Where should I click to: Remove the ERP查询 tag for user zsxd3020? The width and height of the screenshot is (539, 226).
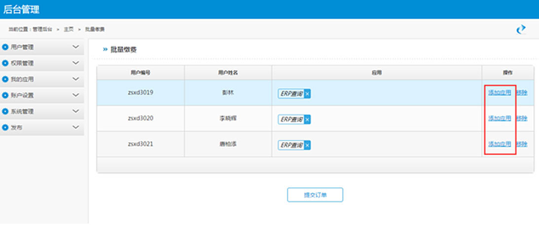307,119
